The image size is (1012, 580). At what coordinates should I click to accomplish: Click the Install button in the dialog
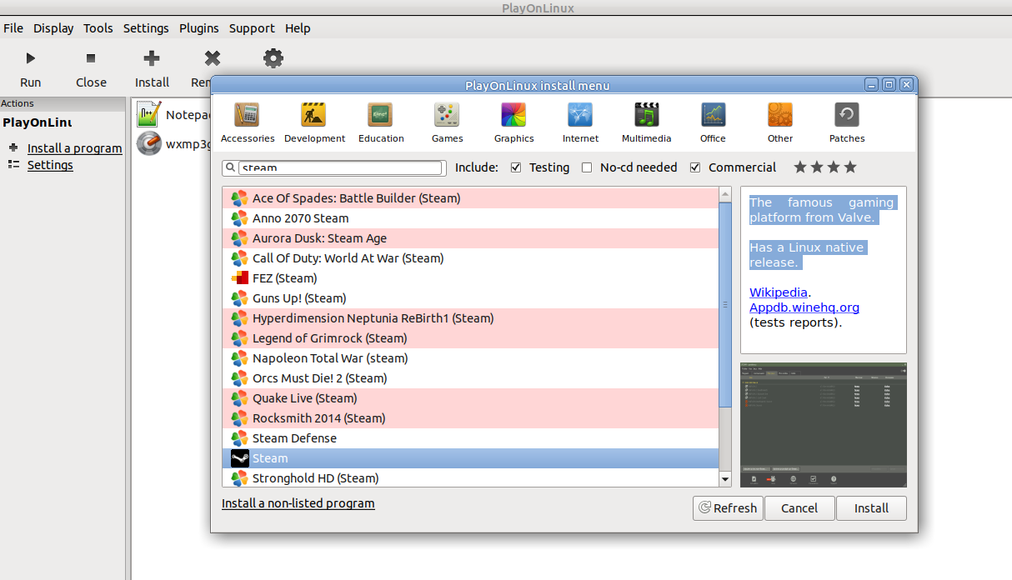point(871,508)
